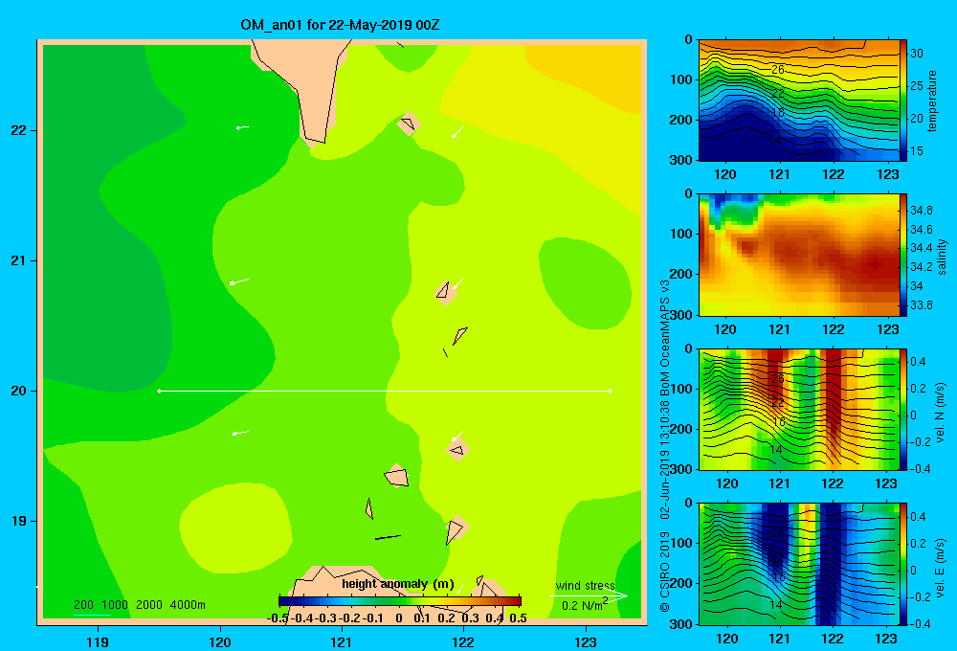
Task: Click the "-0.5" tick on height anomaly scale
Action: [278, 617]
